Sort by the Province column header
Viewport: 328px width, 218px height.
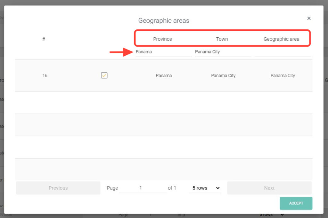pos(162,39)
